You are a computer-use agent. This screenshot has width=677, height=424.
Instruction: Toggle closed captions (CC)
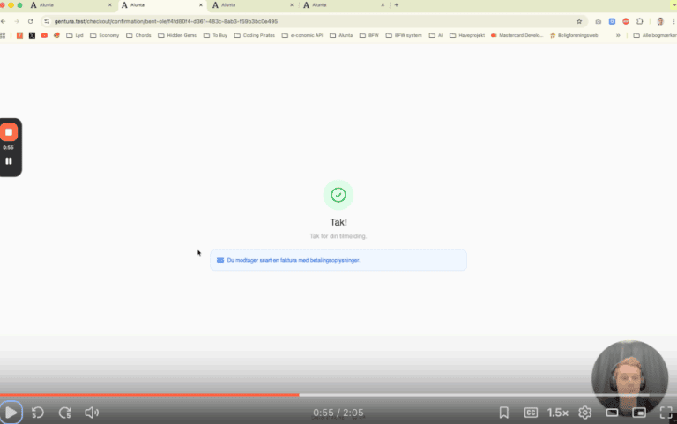point(532,412)
